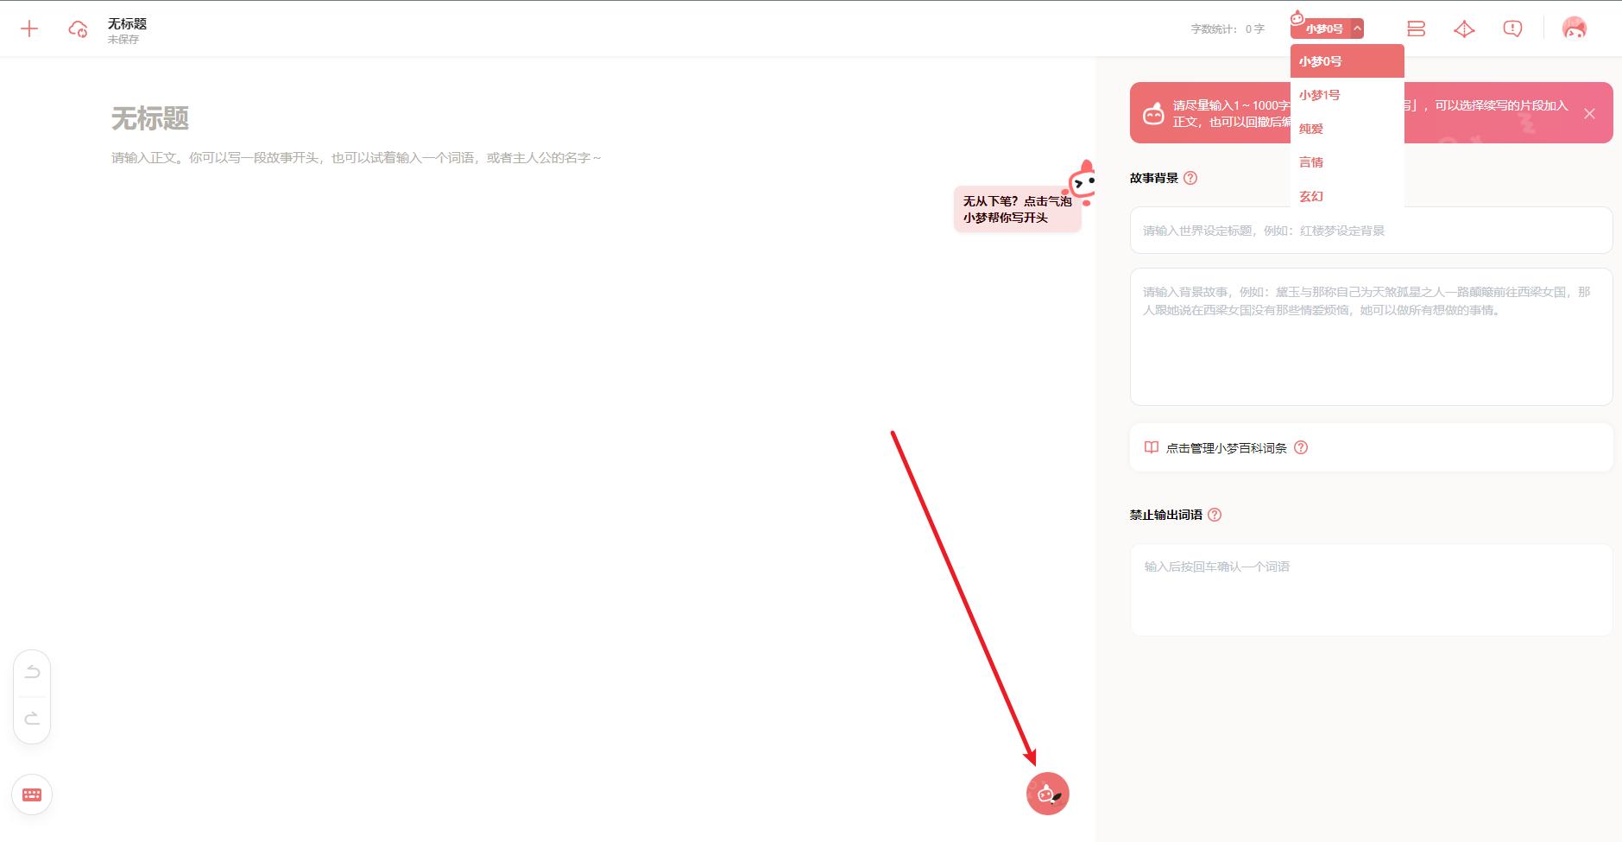This screenshot has width=1622, height=842.
Task: Open the keyboard shortcuts icon at bottom left
Action: [x=31, y=794]
